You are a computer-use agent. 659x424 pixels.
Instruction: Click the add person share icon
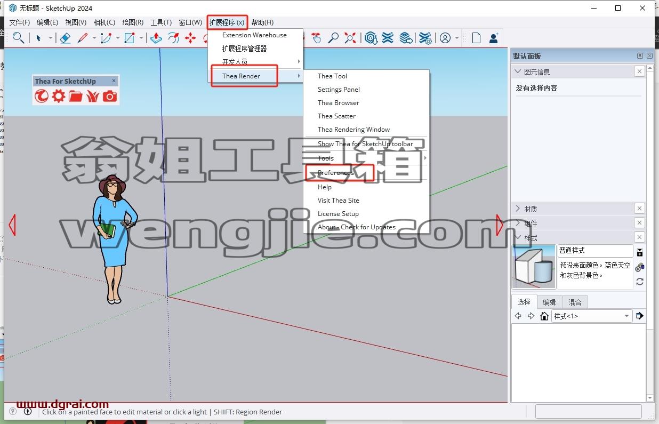tap(494, 38)
